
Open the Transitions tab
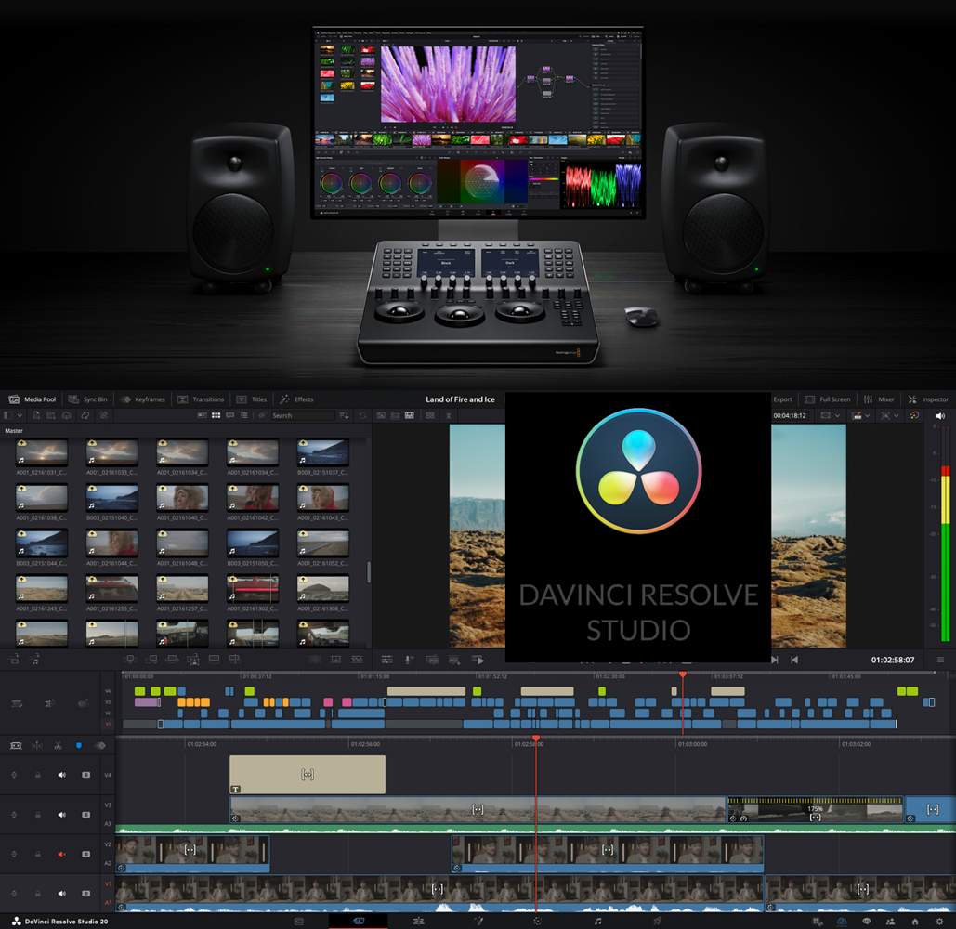click(x=201, y=399)
